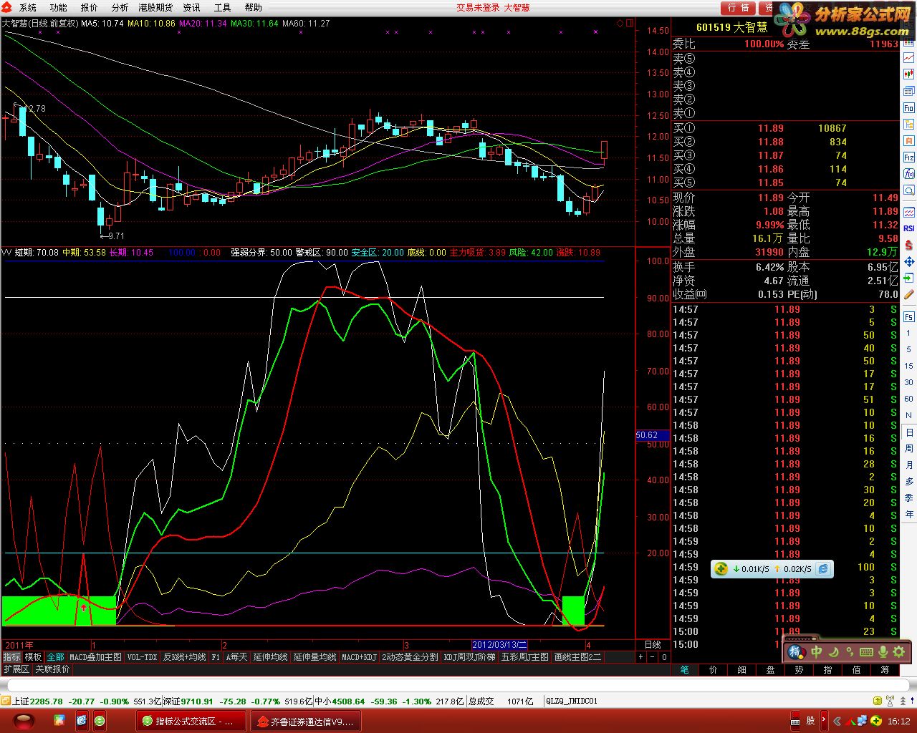
Task: Click the IME microphone voice input icon
Action: click(883, 651)
